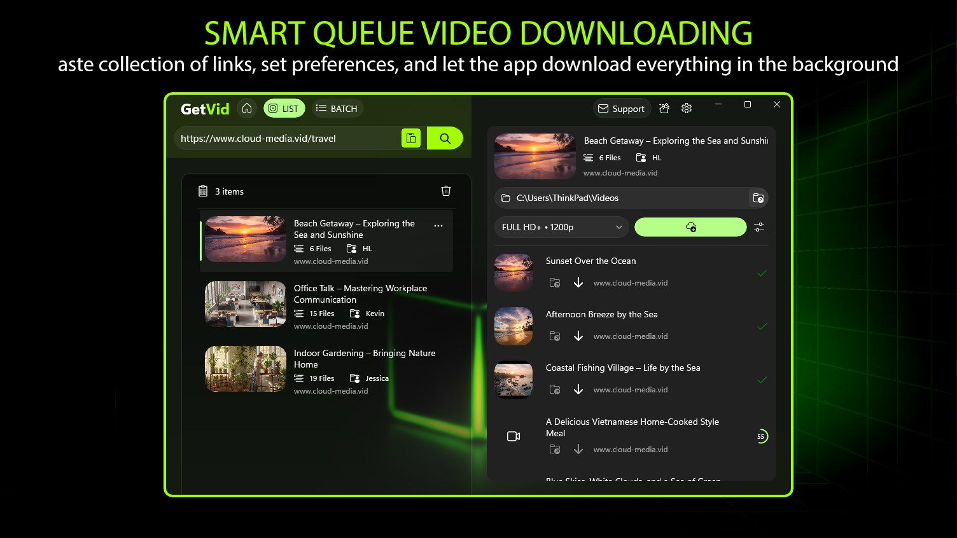The image size is (957, 538).
Task: Browse output folder icon in path field
Action: click(x=758, y=198)
